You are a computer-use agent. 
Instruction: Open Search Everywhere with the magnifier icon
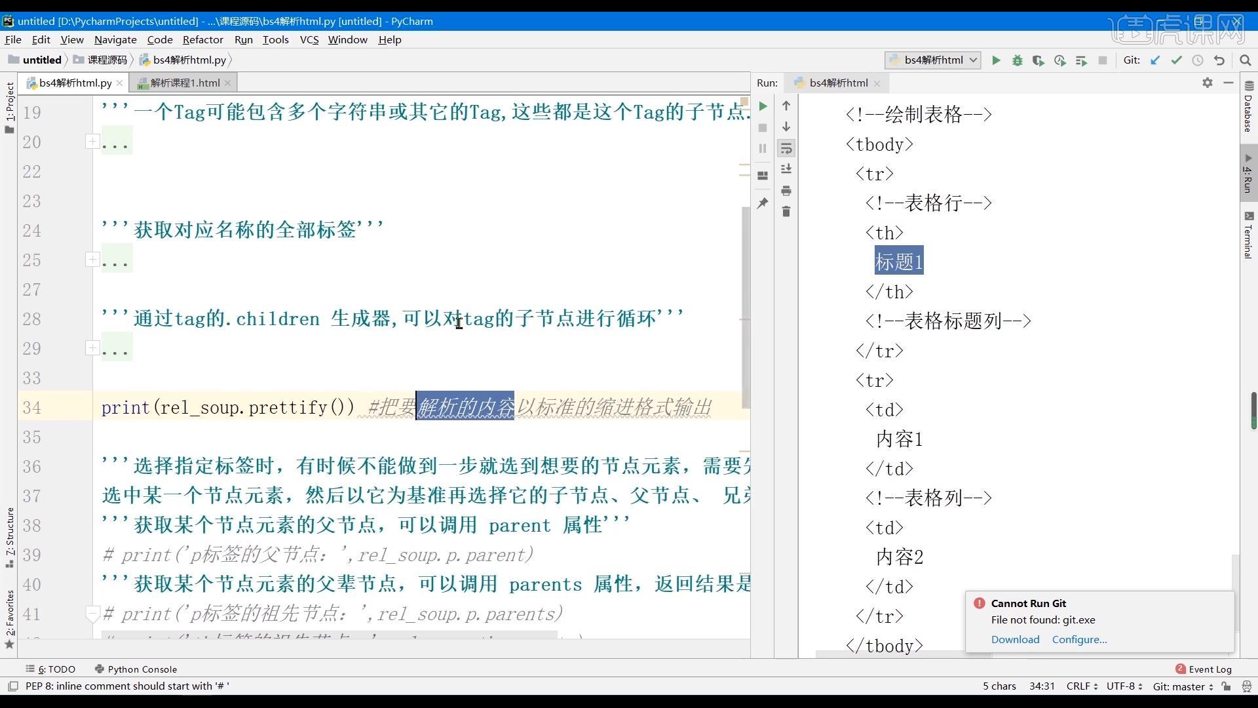(x=1246, y=60)
